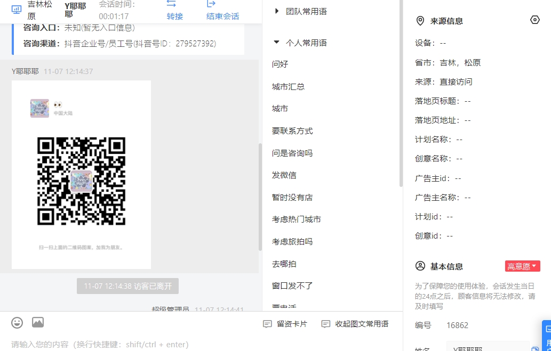Click 转接 to transfer the chat
The height and width of the screenshot is (351, 551).
point(174,16)
